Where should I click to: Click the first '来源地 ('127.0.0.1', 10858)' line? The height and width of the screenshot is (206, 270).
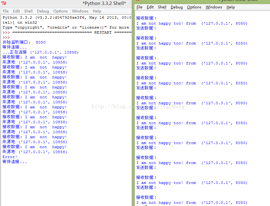click(35, 62)
